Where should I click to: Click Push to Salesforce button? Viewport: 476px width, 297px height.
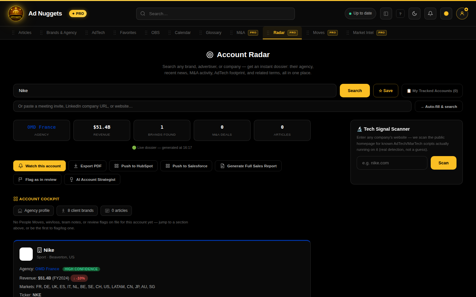[x=186, y=166]
